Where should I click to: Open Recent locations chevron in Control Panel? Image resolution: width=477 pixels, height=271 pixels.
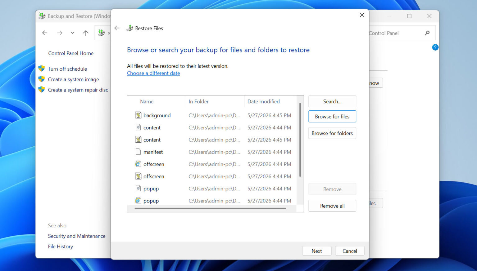(x=72, y=33)
